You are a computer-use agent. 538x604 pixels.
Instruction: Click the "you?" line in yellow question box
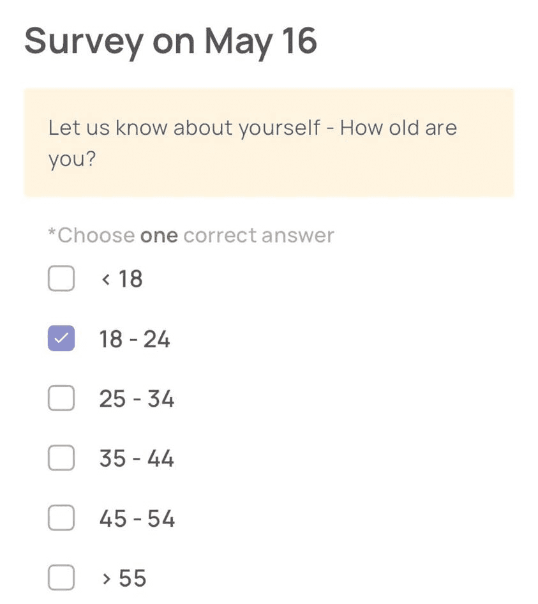pos(71,160)
